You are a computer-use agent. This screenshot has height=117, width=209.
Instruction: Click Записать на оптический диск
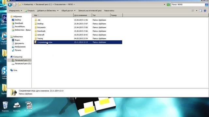(90, 11)
